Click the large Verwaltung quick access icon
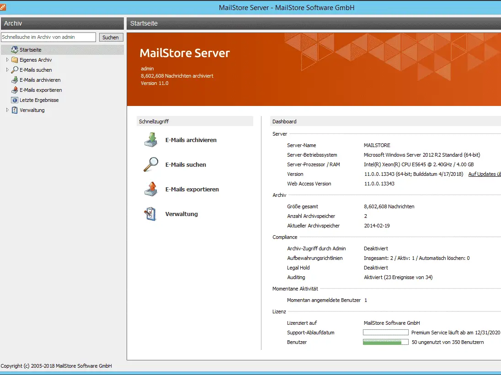501x375 pixels. (150, 214)
